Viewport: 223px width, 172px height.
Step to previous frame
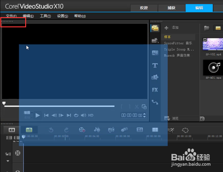(x=54, y=115)
